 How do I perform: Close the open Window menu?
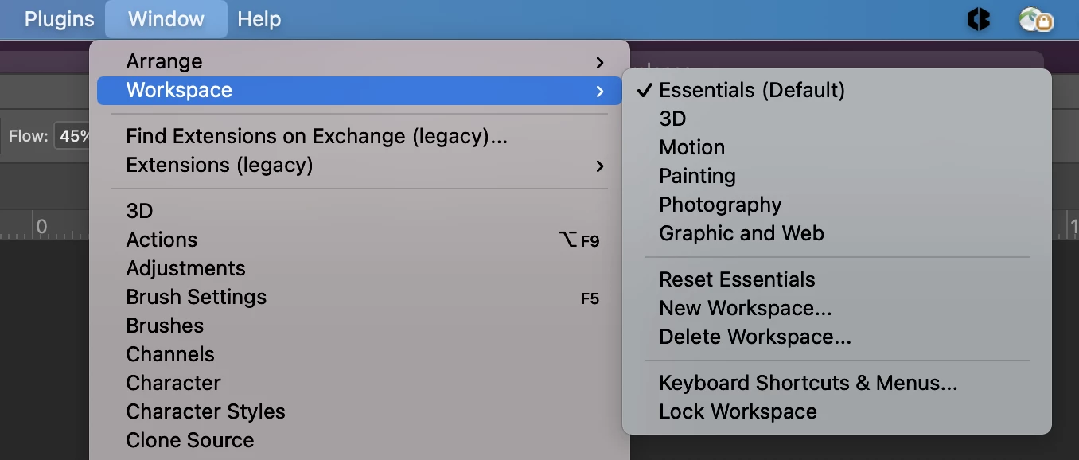pos(166,19)
